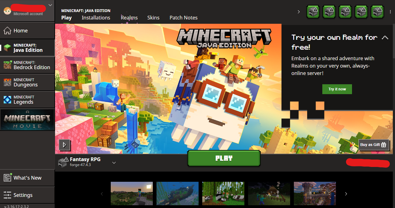The image size is (395, 208).
Task: Switch to the Play tab
Action: point(67,18)
